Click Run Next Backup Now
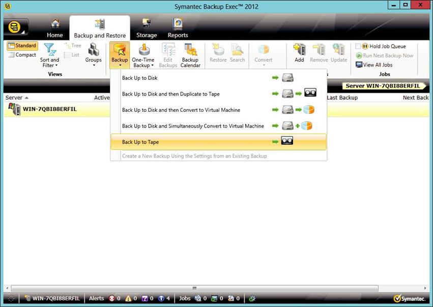Viewport: 433px width, 307px height. coord(385,55)
